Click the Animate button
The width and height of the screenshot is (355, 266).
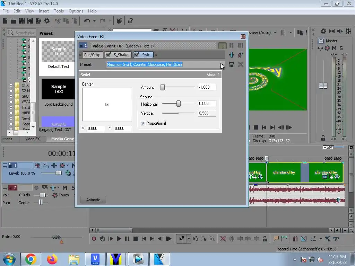click(93, 200)
